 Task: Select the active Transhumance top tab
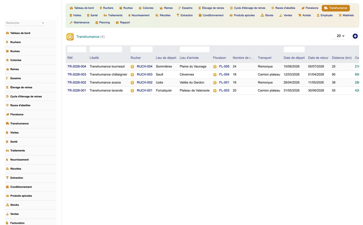pyautogui.click(x=336, y=8)
